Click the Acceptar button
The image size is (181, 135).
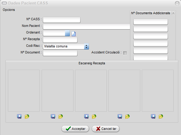[75, 129]
